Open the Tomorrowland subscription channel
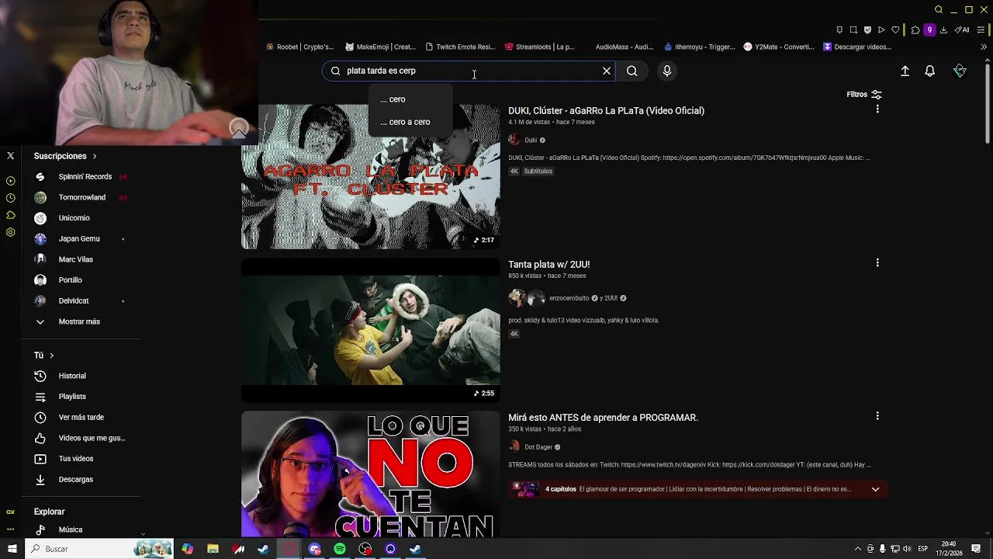993x559 pixels. [x=81, y=197]
